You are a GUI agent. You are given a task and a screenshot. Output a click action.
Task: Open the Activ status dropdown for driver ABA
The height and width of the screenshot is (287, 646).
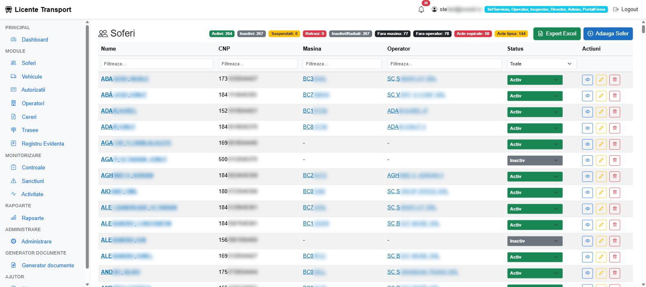pos(535,80)
